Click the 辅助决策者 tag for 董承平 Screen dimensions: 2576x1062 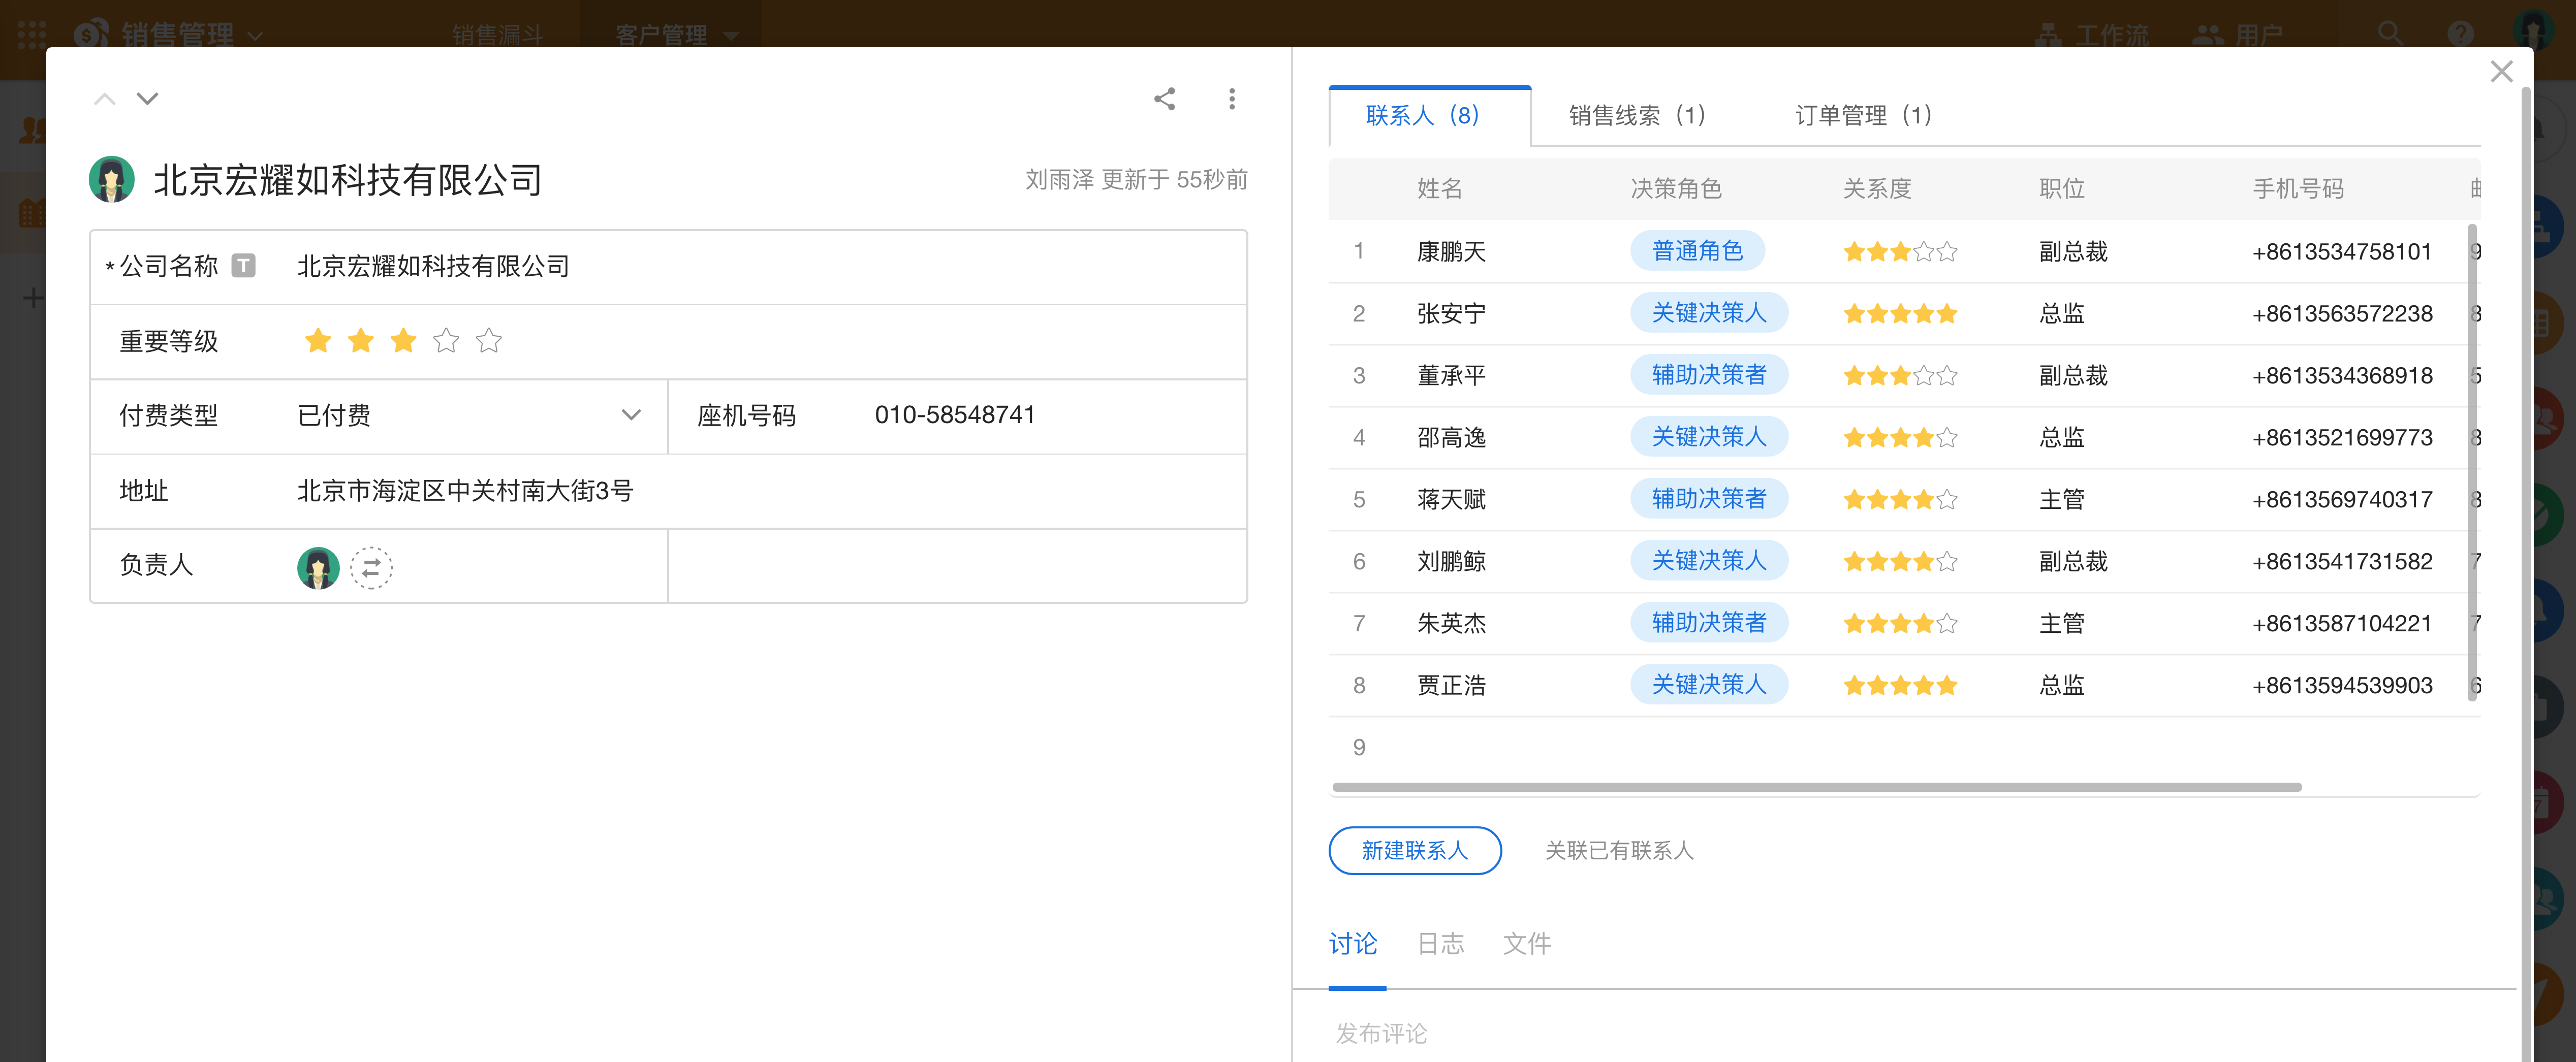pos(1709,375)
